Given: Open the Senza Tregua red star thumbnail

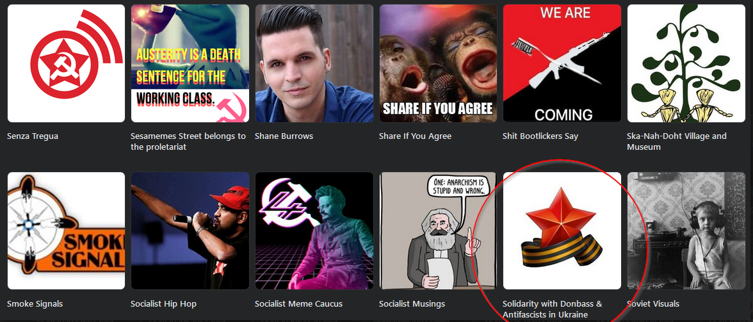Looking at the screenshot, I should point(67,63).
